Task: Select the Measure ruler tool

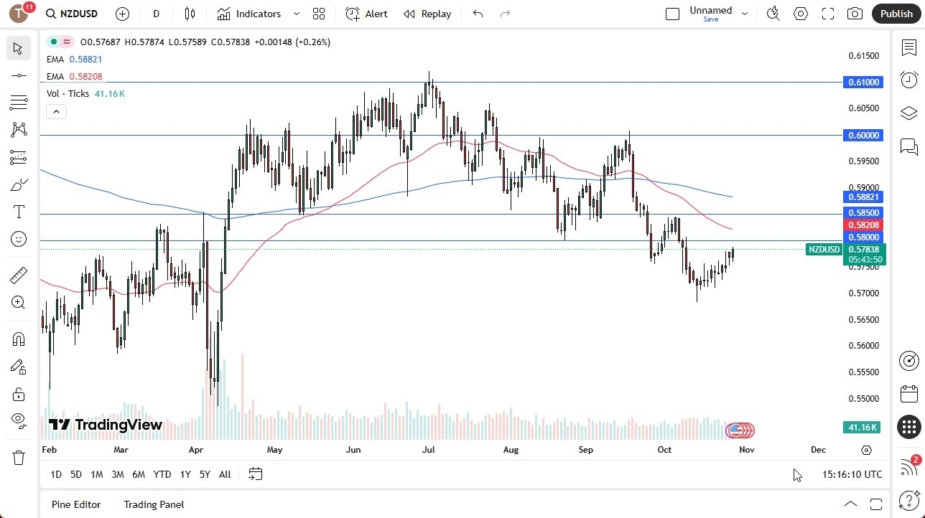Action: point(19,275)
